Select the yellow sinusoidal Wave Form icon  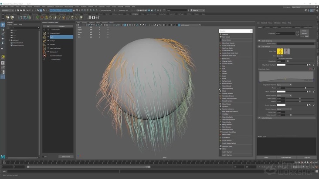(280, 51)
